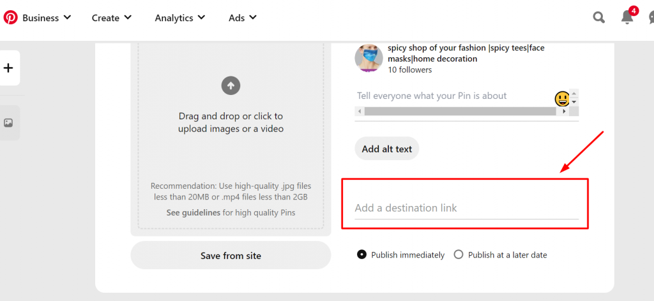This screenshot has height=301, width=654.
Task: Click the upload arrow circle icon
Action: coord(231,85)
